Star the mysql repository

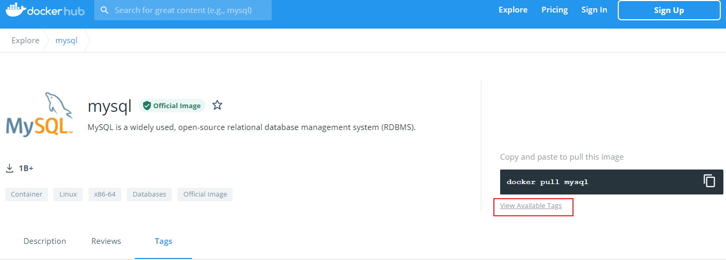[x=217, y=106]
